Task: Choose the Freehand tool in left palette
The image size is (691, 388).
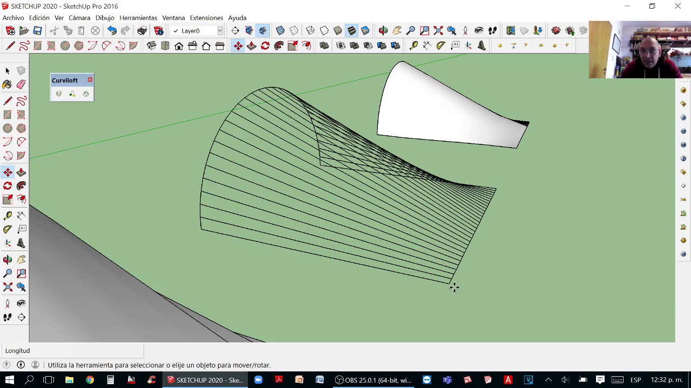Action: pos(21,101)
